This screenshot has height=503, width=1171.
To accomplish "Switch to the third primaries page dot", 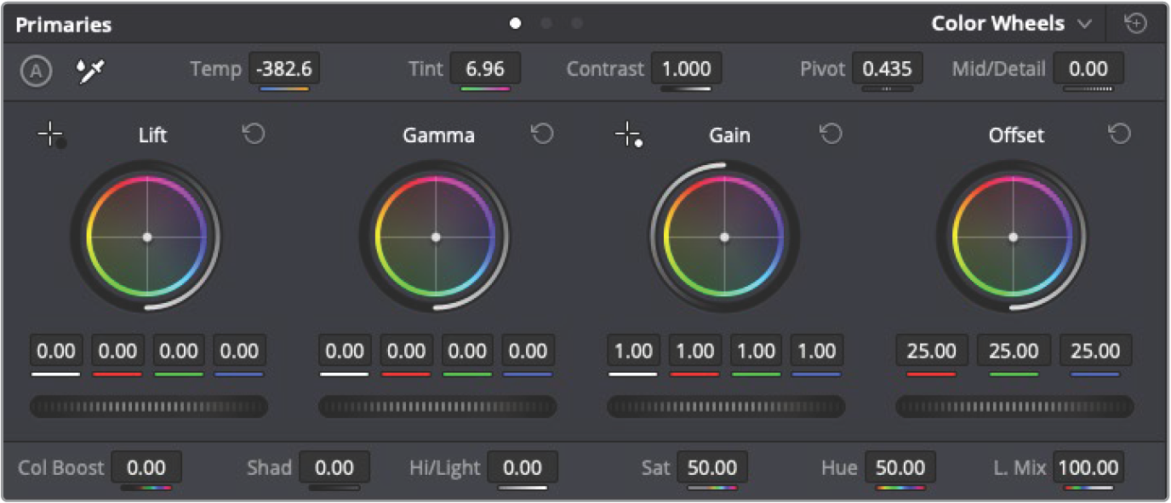I will pyautogui.click(x=577, y=24).
